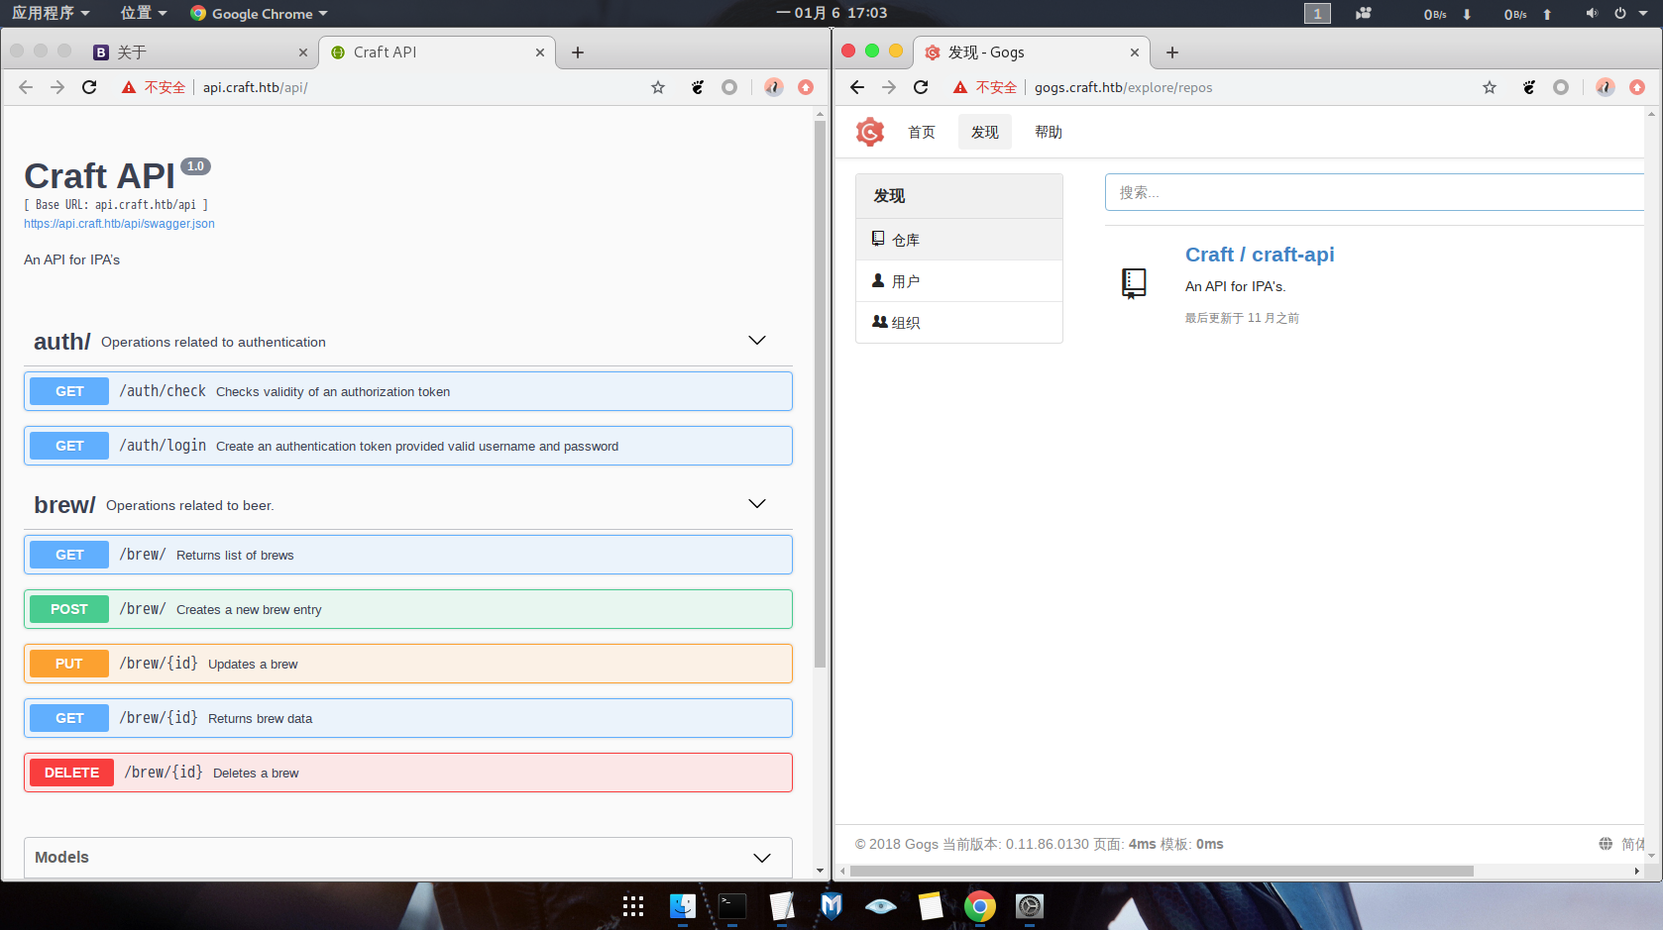Screen dimensions: 1663x930
Task: Expand GET /brew/{id} returns brew data
Action: pos(408,718)
